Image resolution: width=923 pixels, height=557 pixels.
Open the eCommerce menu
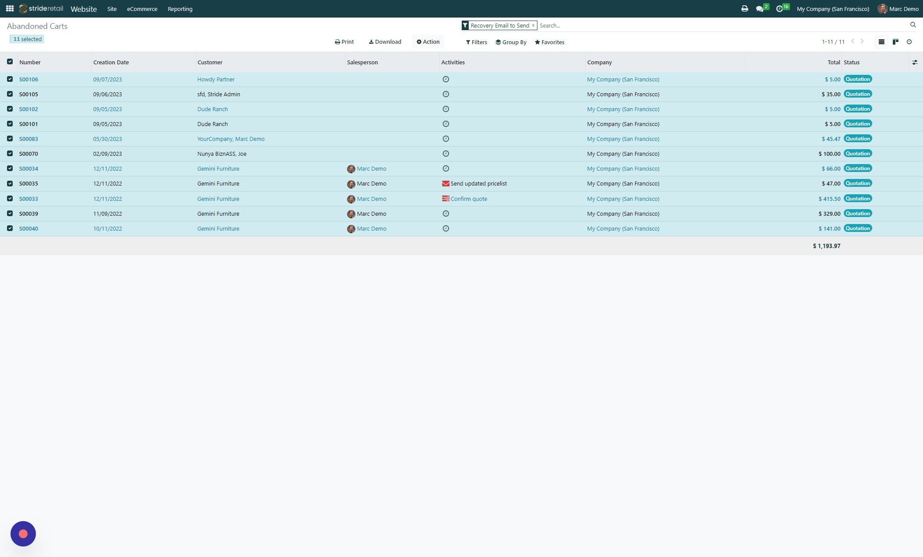142,9
